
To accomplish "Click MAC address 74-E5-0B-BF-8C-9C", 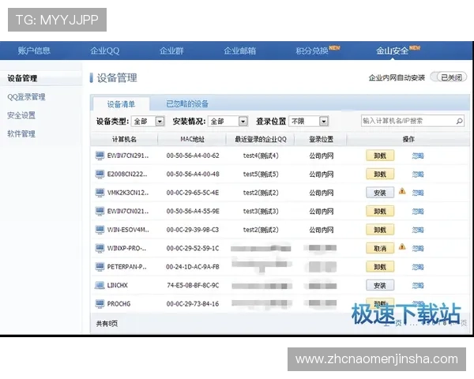I will coord(193,285).
